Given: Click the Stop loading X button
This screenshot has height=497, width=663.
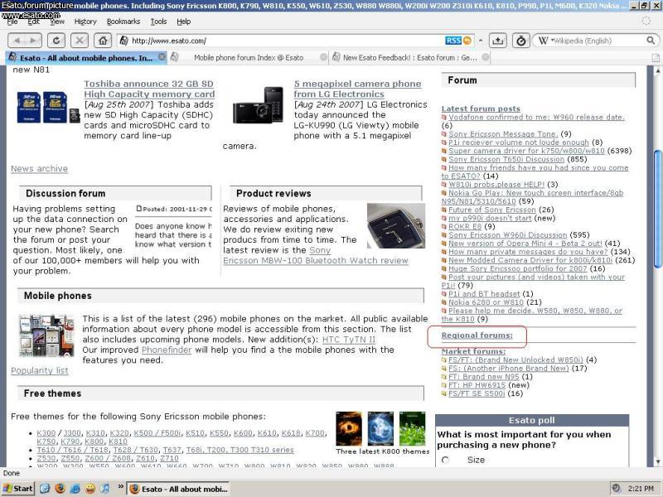Looking at the screenshot, I should point(80,41).
